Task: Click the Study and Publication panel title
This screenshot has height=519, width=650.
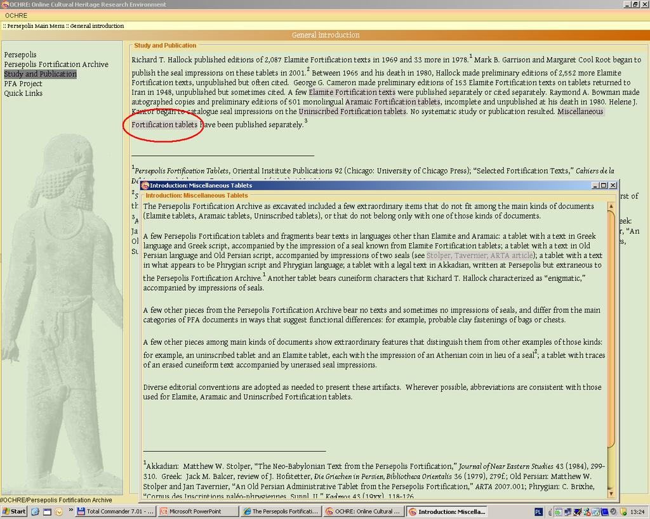Action: pyautogui.click(x=165, y=46)
